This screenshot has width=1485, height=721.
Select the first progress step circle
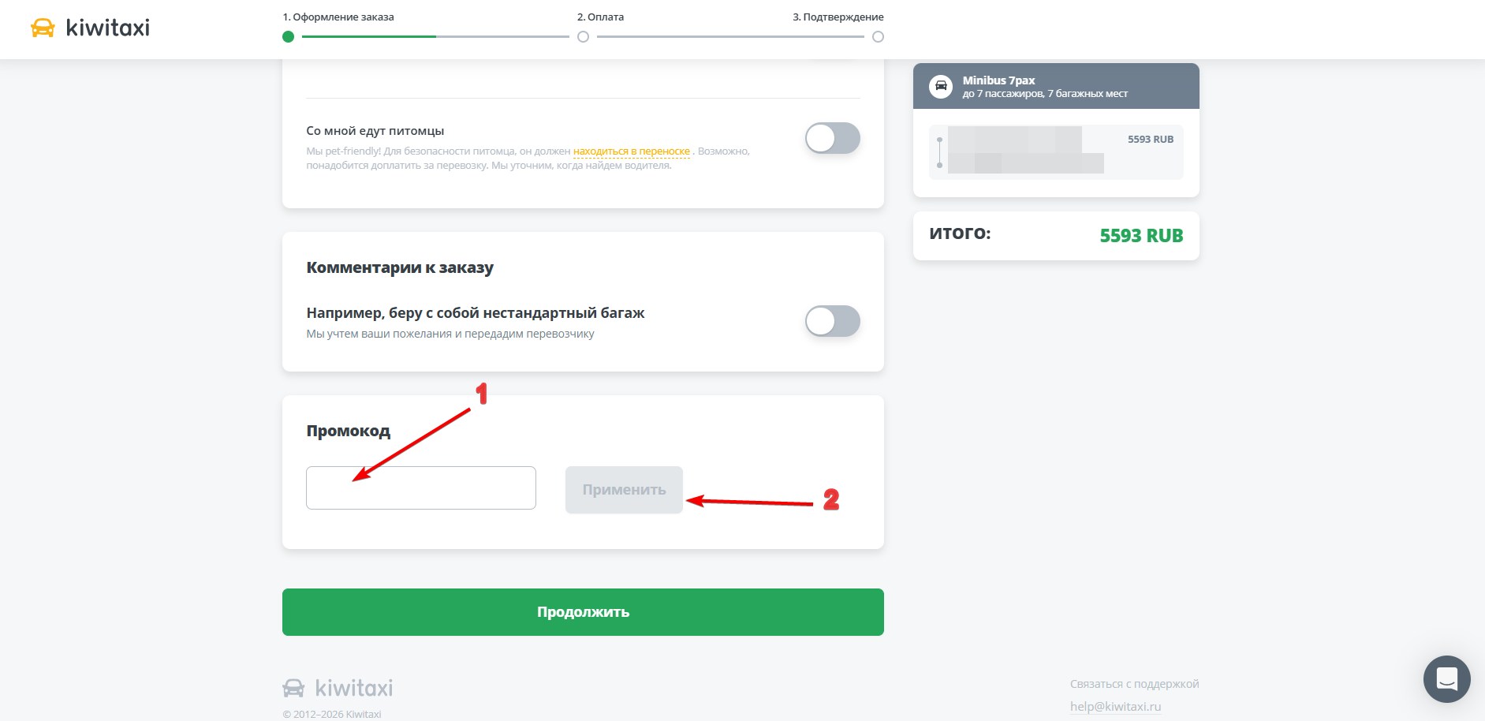point(288,36)
